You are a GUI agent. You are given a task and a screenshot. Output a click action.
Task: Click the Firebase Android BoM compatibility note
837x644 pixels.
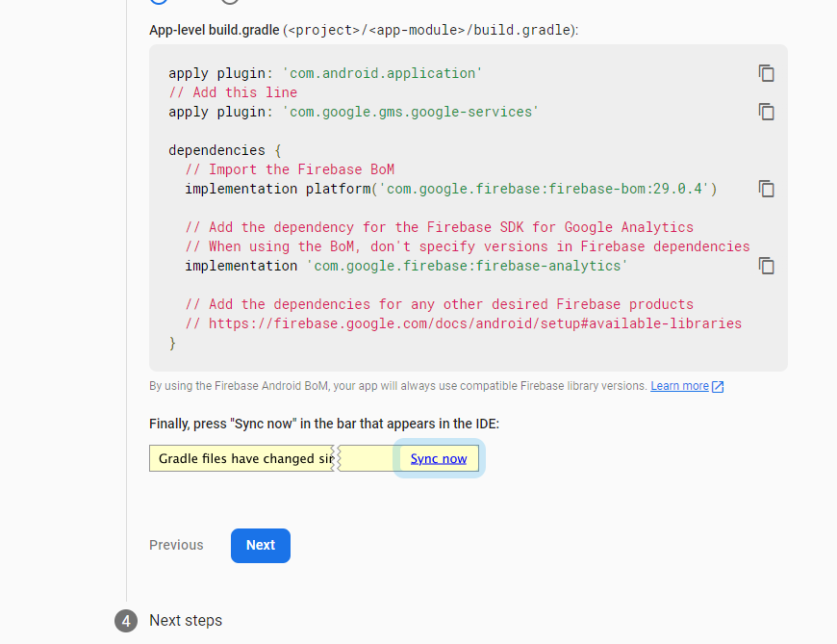398,386
